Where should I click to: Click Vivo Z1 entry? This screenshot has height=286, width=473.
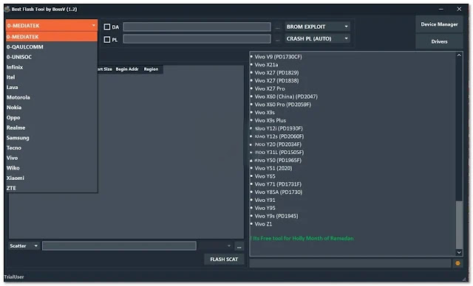coord(263,224)
